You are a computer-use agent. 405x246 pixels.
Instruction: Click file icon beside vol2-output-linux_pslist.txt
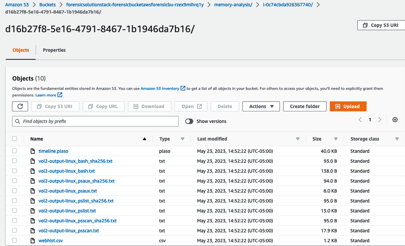(33, 211)
